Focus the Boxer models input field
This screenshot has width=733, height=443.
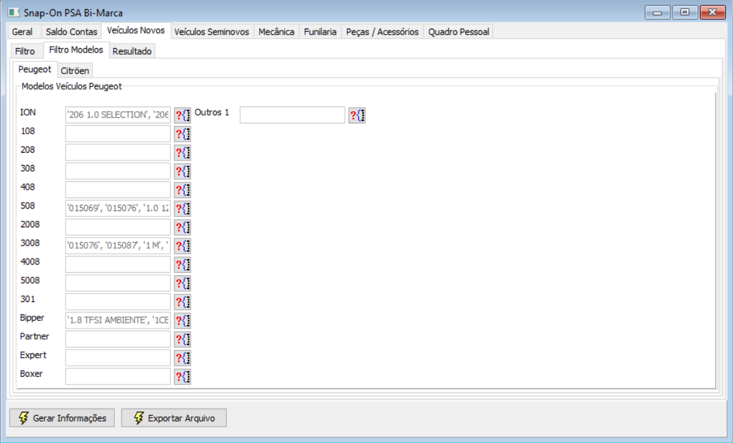coord(118,377)
